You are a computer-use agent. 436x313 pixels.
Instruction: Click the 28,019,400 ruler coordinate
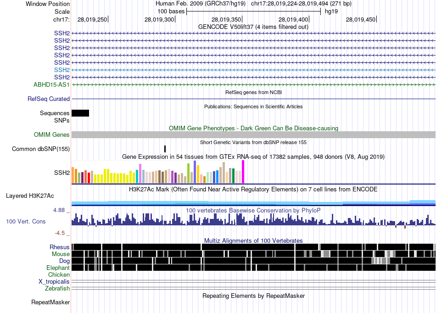[x=293, y=19]
